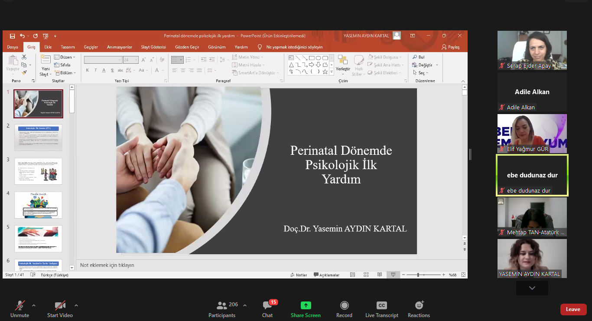Toggle Start Video camera on
This screenshot has height=321, width=592.
click(60, 309)
